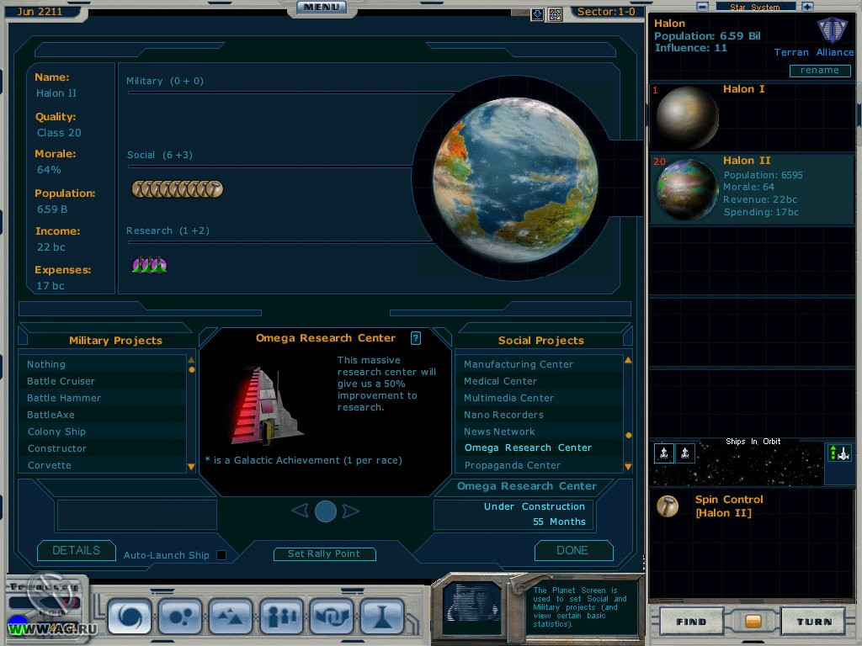Select Medical Center social project
This screenshot has width=862, height=646.
[540, 381]
